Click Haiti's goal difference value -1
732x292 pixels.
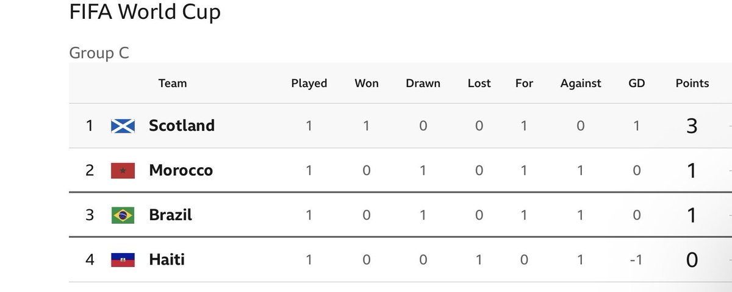[636, 260]
